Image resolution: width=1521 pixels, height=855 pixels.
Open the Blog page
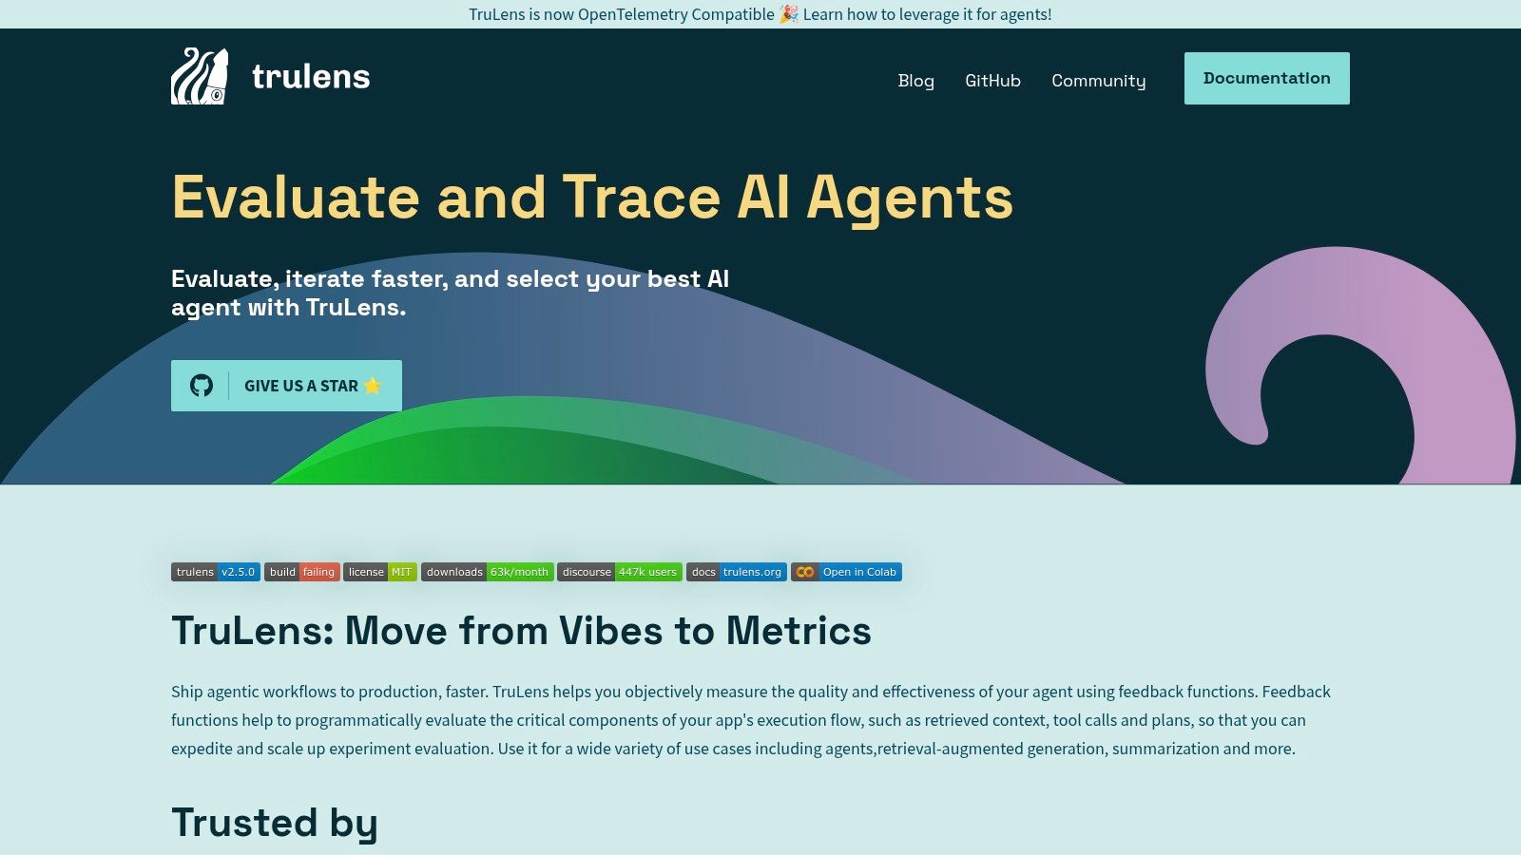pyautogui.click(x=916, y=81)
